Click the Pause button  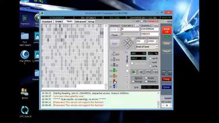tap(115, 35)
